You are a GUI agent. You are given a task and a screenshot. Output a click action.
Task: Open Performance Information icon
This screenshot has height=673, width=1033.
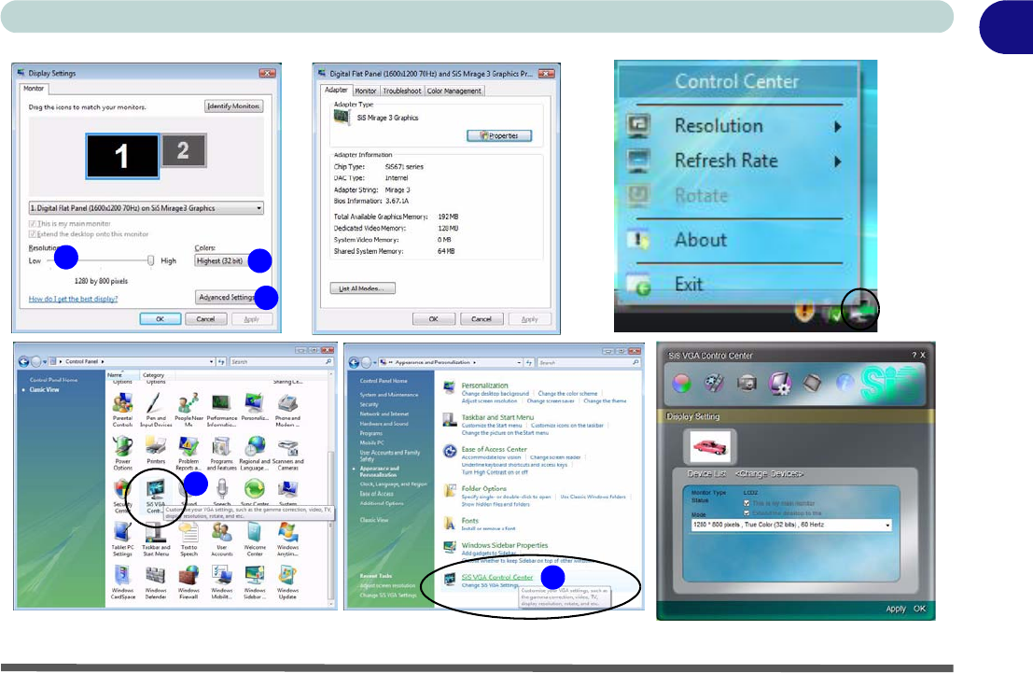(221, 410)
